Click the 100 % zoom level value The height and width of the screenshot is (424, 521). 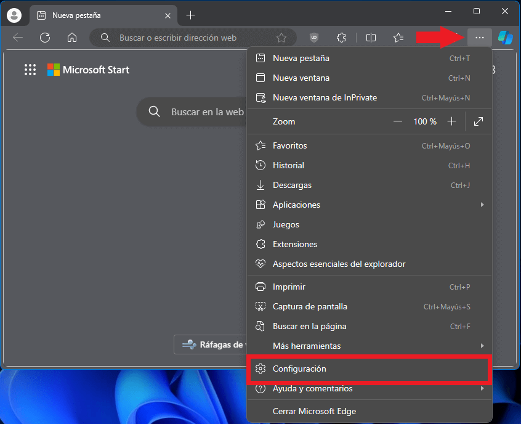425,121
